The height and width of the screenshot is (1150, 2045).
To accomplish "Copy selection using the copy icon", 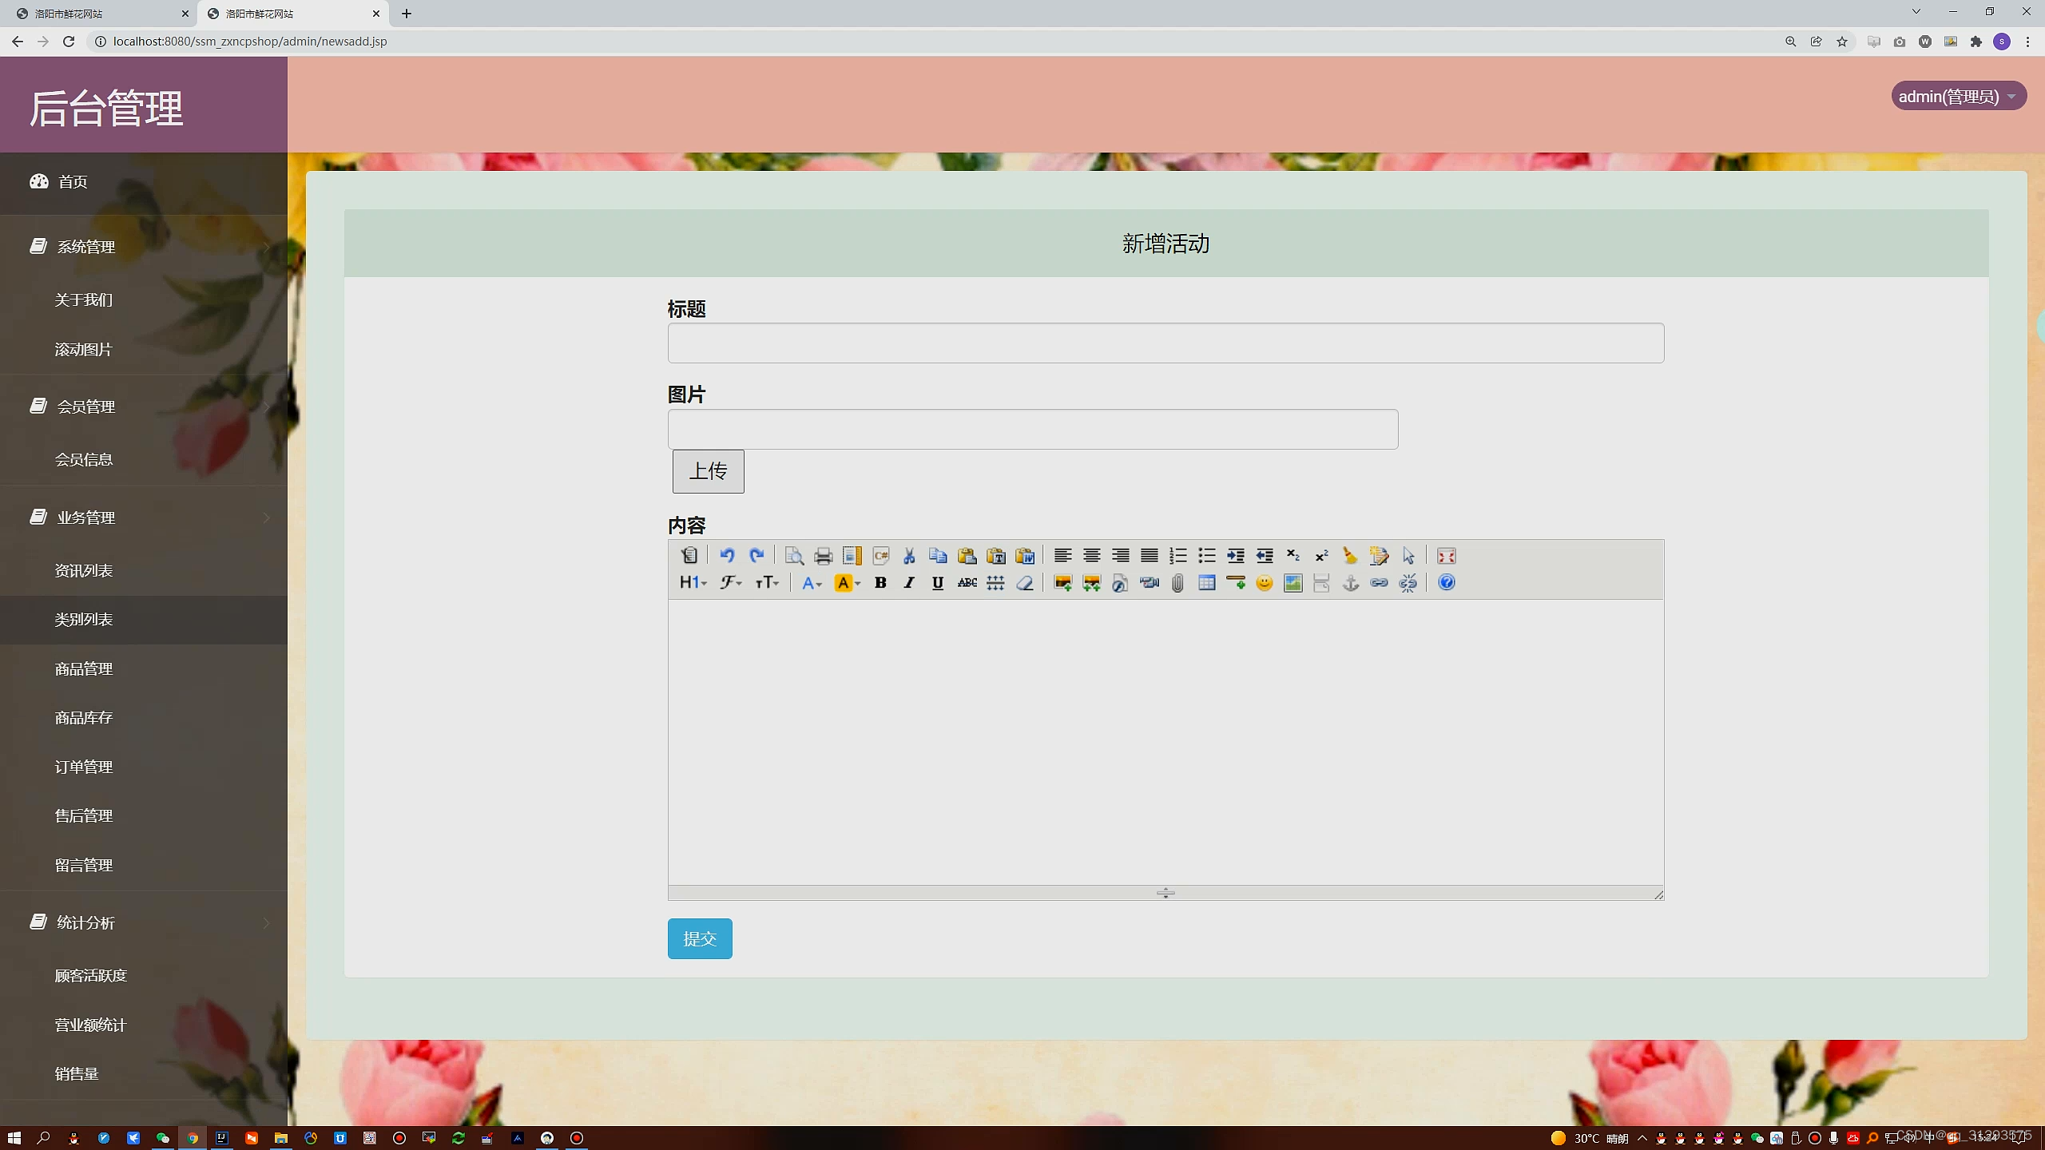I will 938,556.
